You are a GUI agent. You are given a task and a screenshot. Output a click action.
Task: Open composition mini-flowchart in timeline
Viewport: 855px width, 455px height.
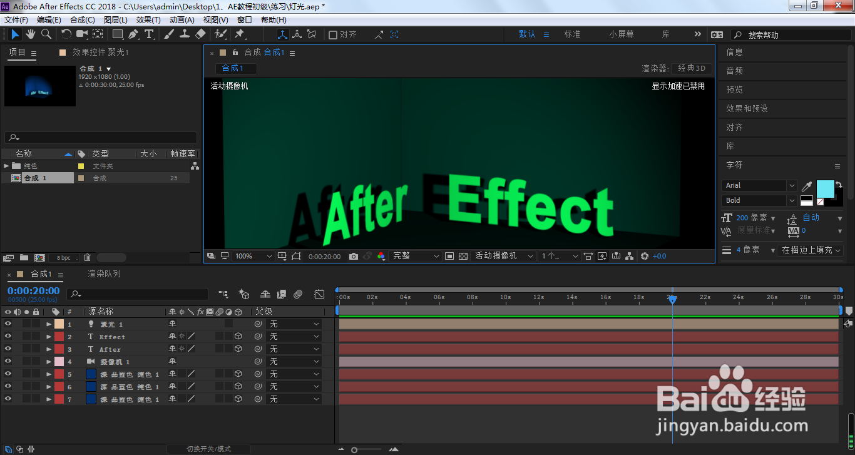click(223, 294)
